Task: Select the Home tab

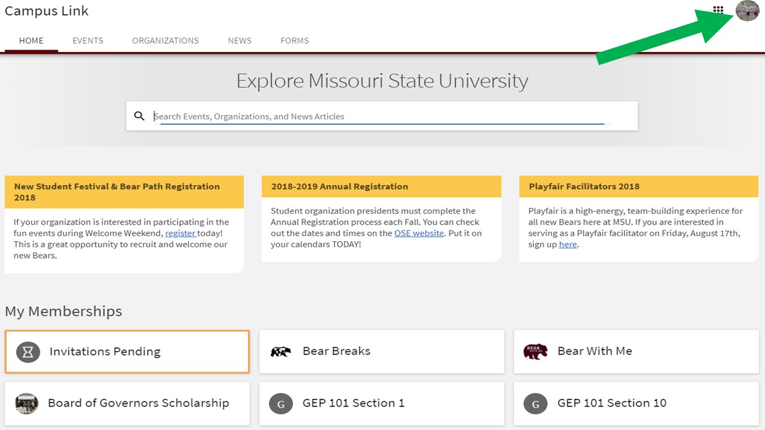Action: point(31,41)
